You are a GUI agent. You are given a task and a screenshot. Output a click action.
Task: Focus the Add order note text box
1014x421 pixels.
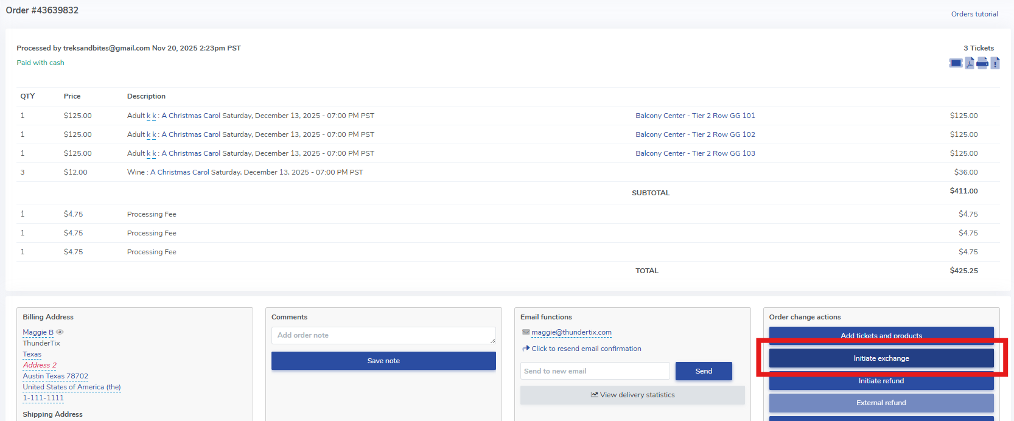(383, 335)
